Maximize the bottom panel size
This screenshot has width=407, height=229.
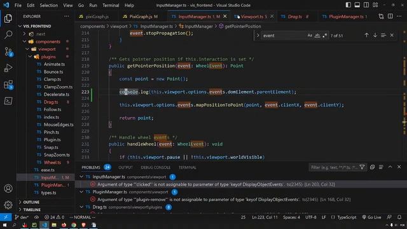390,167
